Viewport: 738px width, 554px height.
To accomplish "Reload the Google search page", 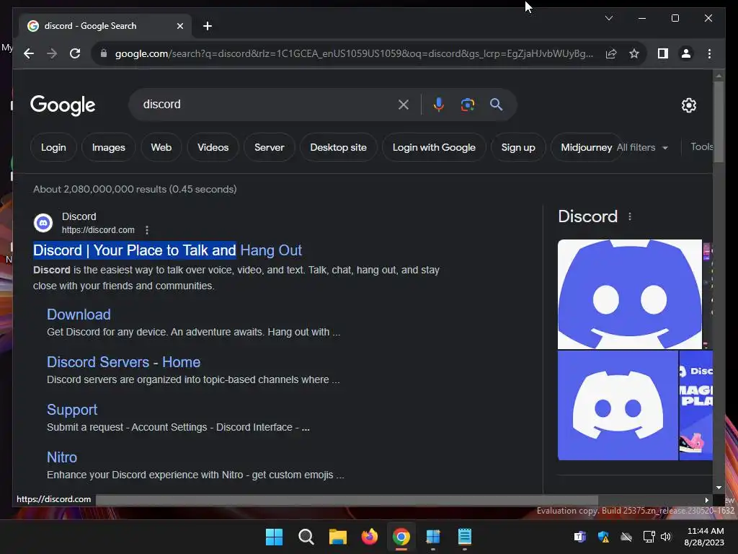I will point(75,53).
